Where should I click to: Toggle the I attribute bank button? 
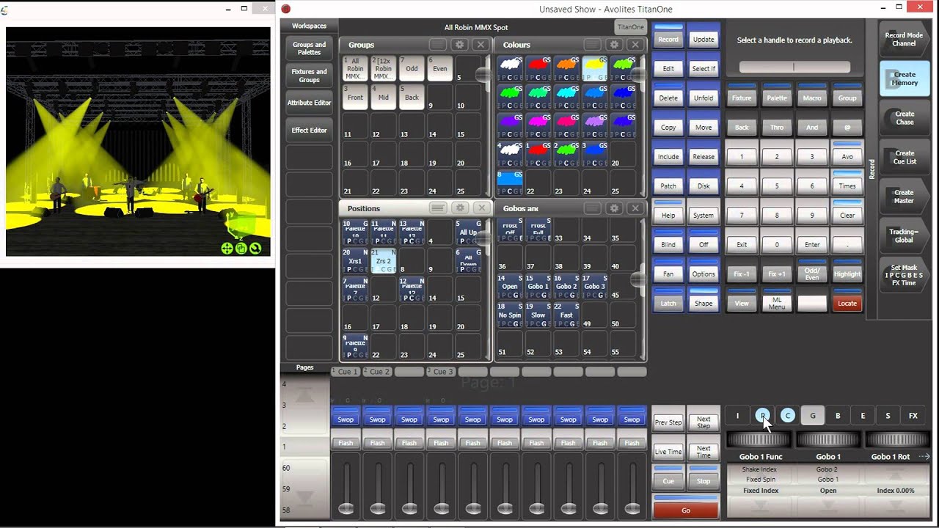click(737, 416)
